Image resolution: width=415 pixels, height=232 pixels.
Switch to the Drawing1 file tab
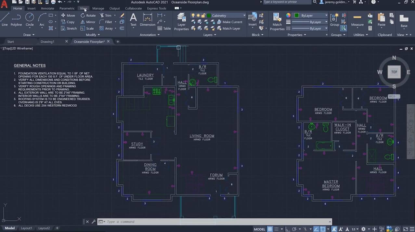(x=47, y=41)
